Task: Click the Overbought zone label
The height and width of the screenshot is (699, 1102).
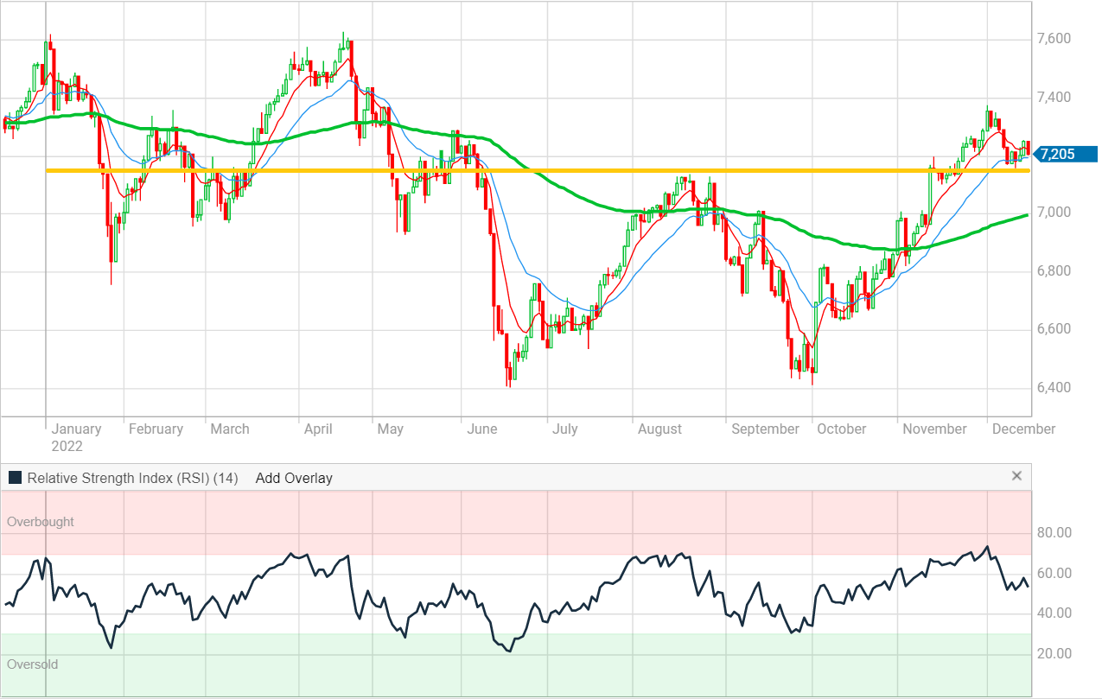Action: point(41,522)
